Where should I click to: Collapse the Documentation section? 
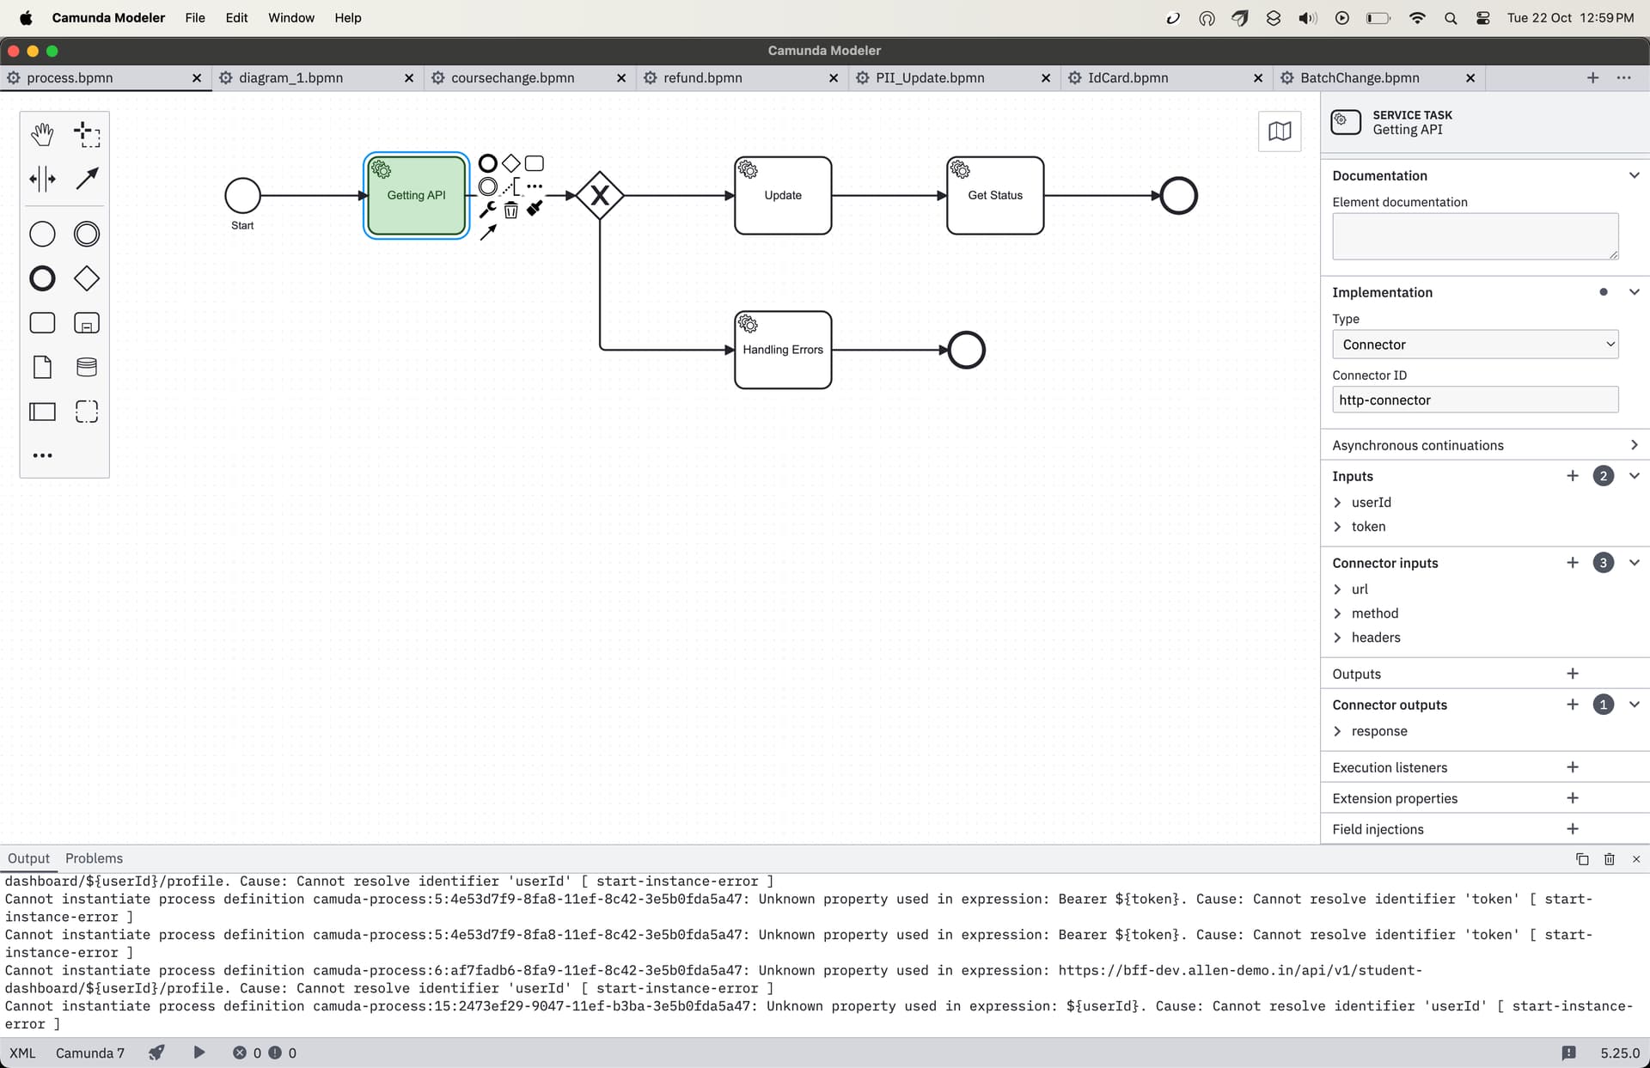(x=1634, y=175)
